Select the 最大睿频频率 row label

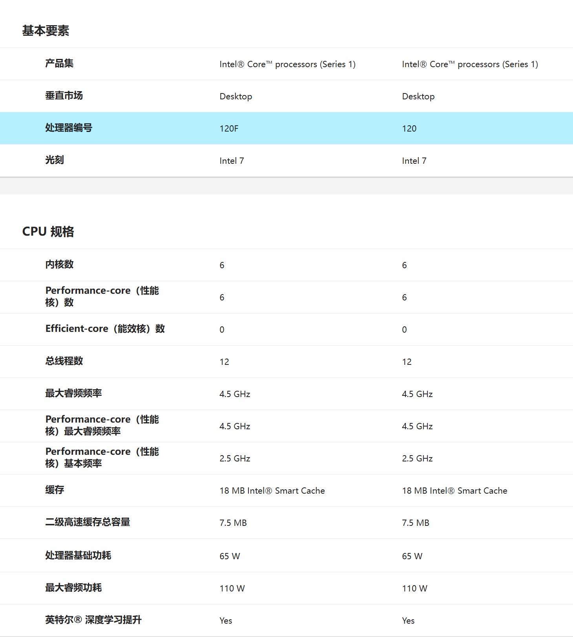point(73,393)
